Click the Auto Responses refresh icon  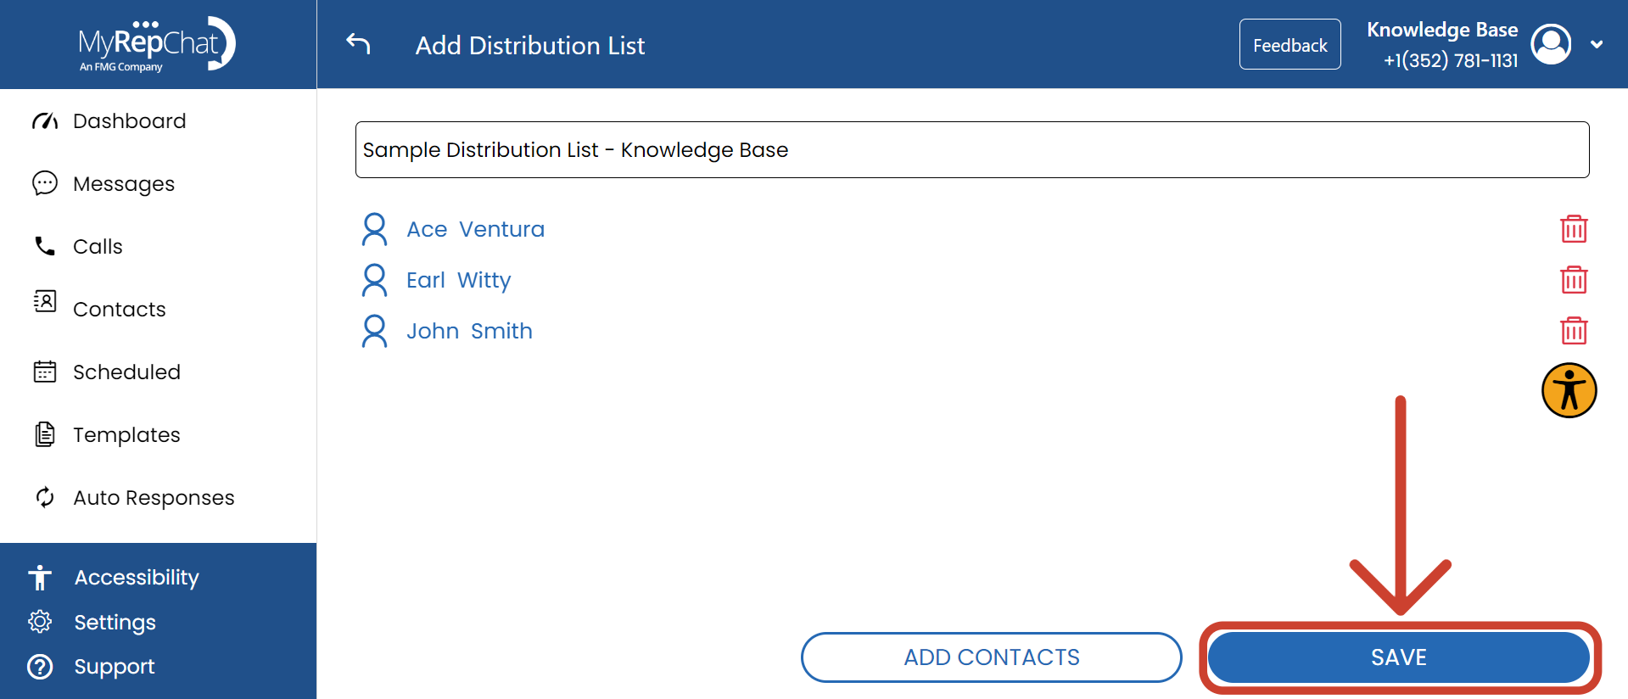click(x=45, y=497)
